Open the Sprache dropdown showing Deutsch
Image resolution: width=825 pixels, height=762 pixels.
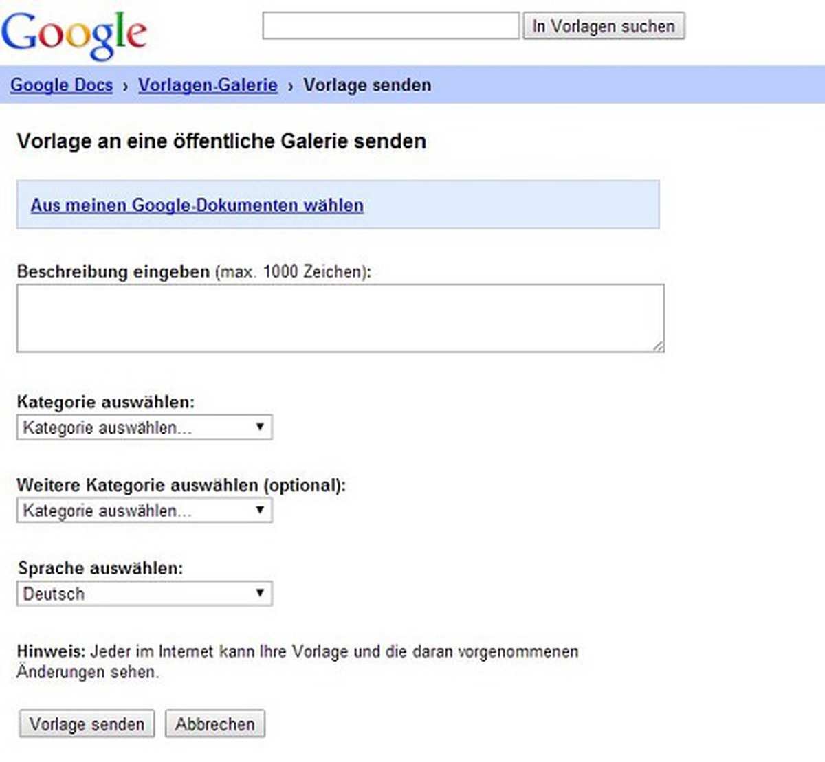pyautogui.click(x=144, y=594)
